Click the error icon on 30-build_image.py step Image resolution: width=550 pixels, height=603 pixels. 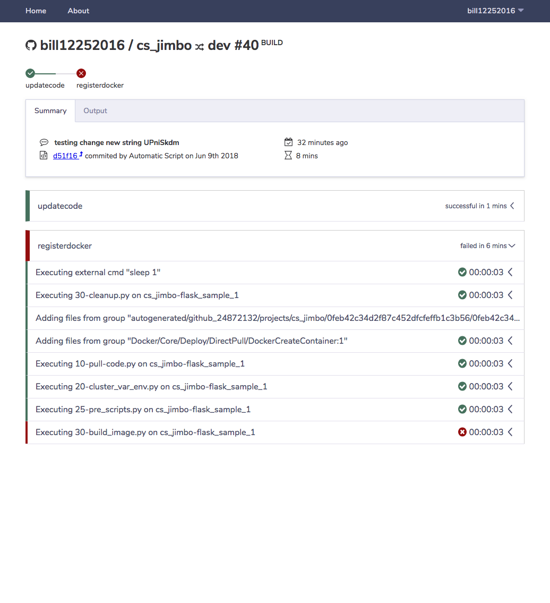pyautogui.click(x=462, y=432)
